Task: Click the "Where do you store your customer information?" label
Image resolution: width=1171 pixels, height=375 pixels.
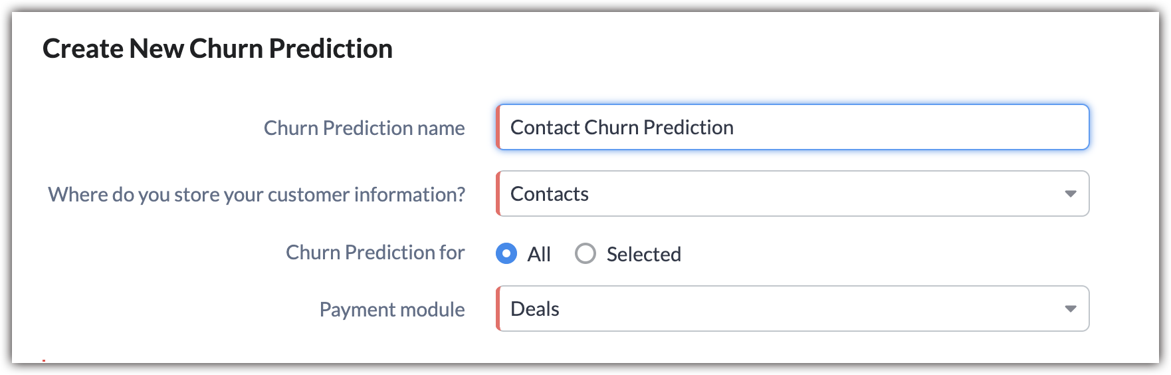Action: pyautogui.click(x=257, y=194)
